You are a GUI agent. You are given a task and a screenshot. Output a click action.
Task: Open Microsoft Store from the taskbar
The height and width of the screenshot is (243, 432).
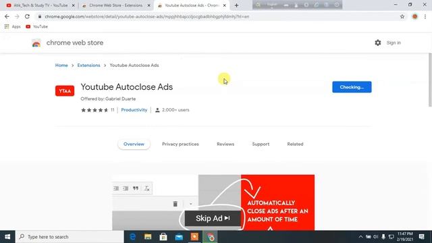click(163, 237)
